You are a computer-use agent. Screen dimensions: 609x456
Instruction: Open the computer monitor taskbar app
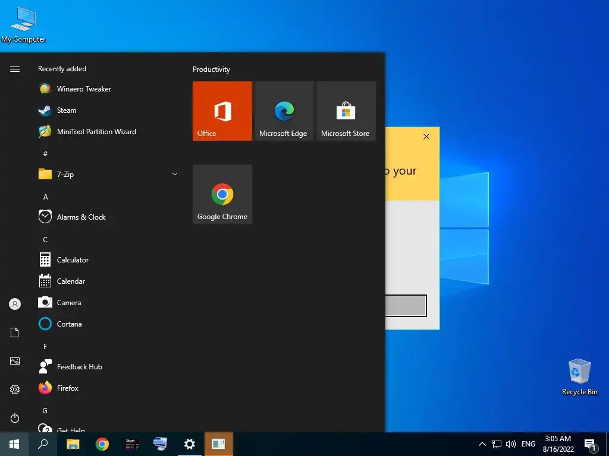(160, 444)
